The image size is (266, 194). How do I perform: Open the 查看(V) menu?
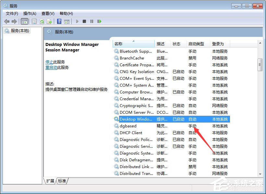click(47, 13)
